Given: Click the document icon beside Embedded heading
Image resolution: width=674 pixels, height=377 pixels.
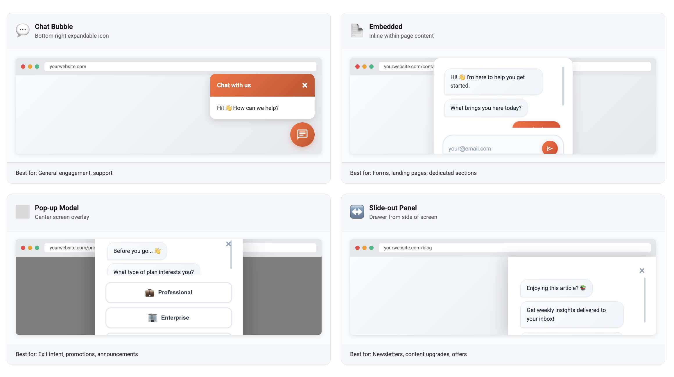Looking at the screenshot, I should point(356,30).
